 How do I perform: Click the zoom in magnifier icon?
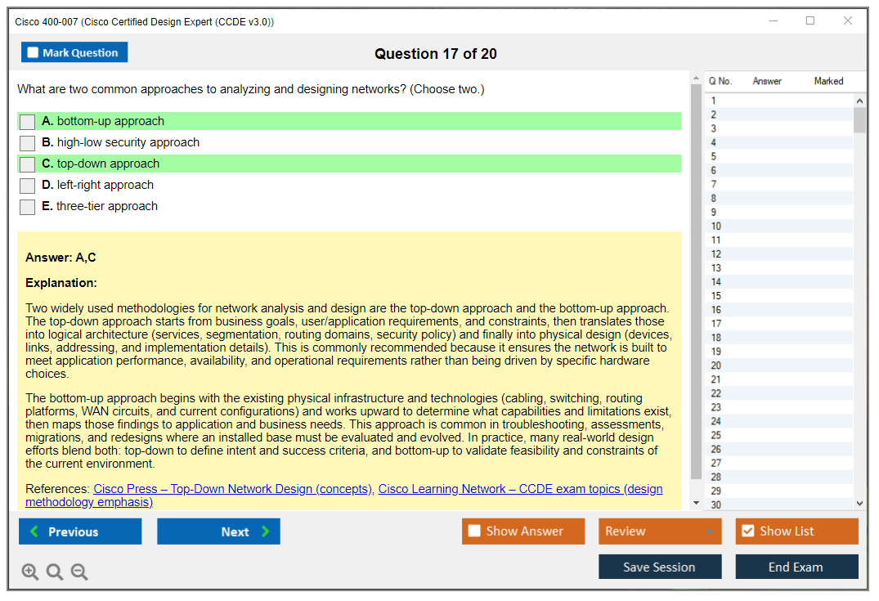pos(30,572)
